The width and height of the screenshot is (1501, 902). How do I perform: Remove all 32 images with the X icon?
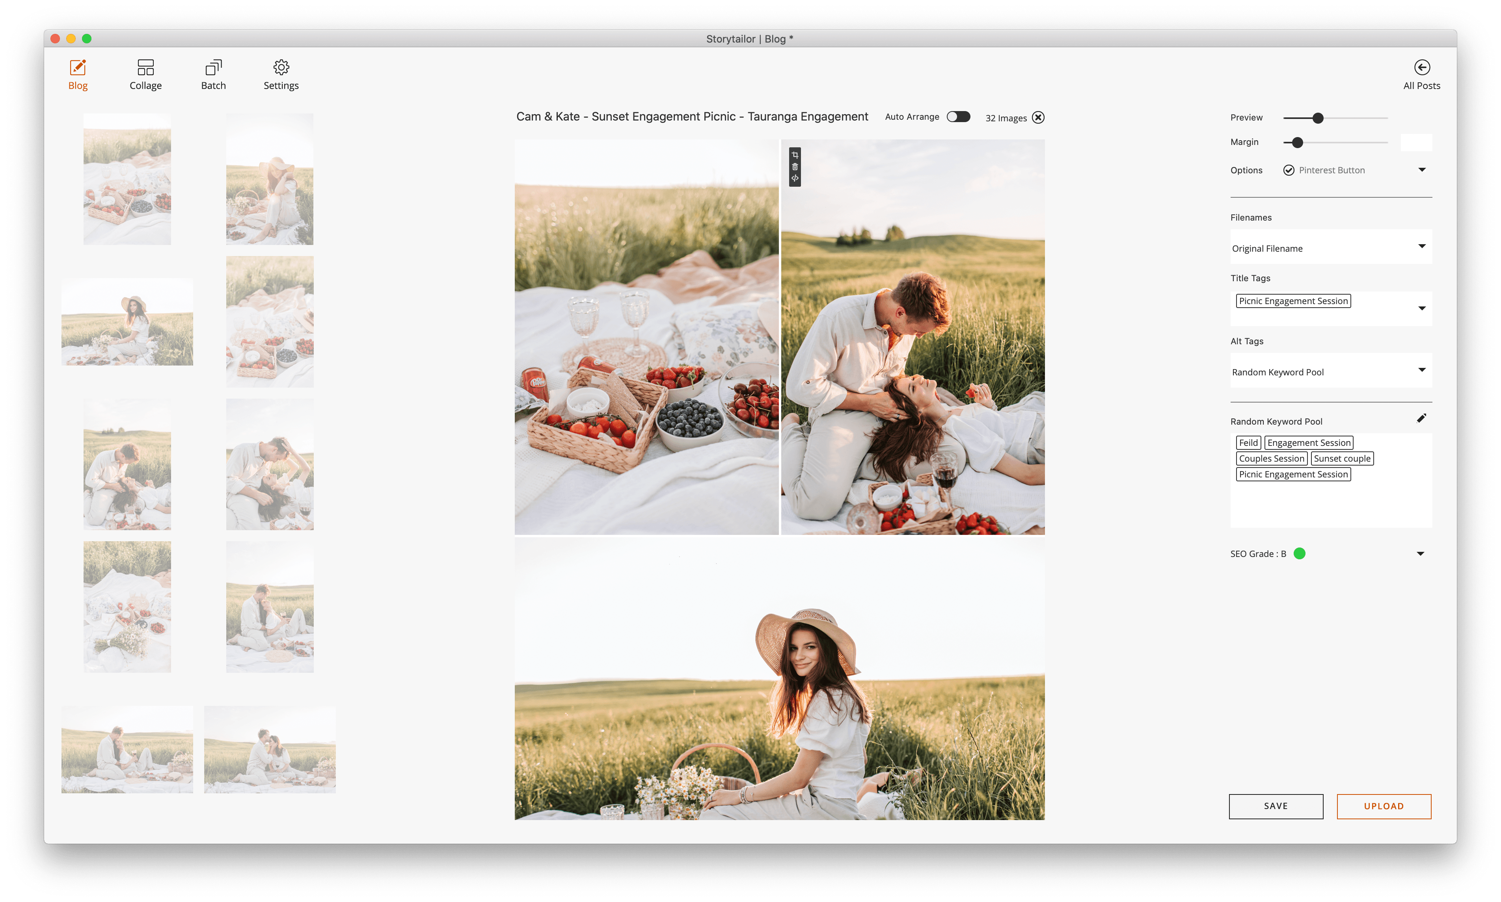(x=1038, y=117)
